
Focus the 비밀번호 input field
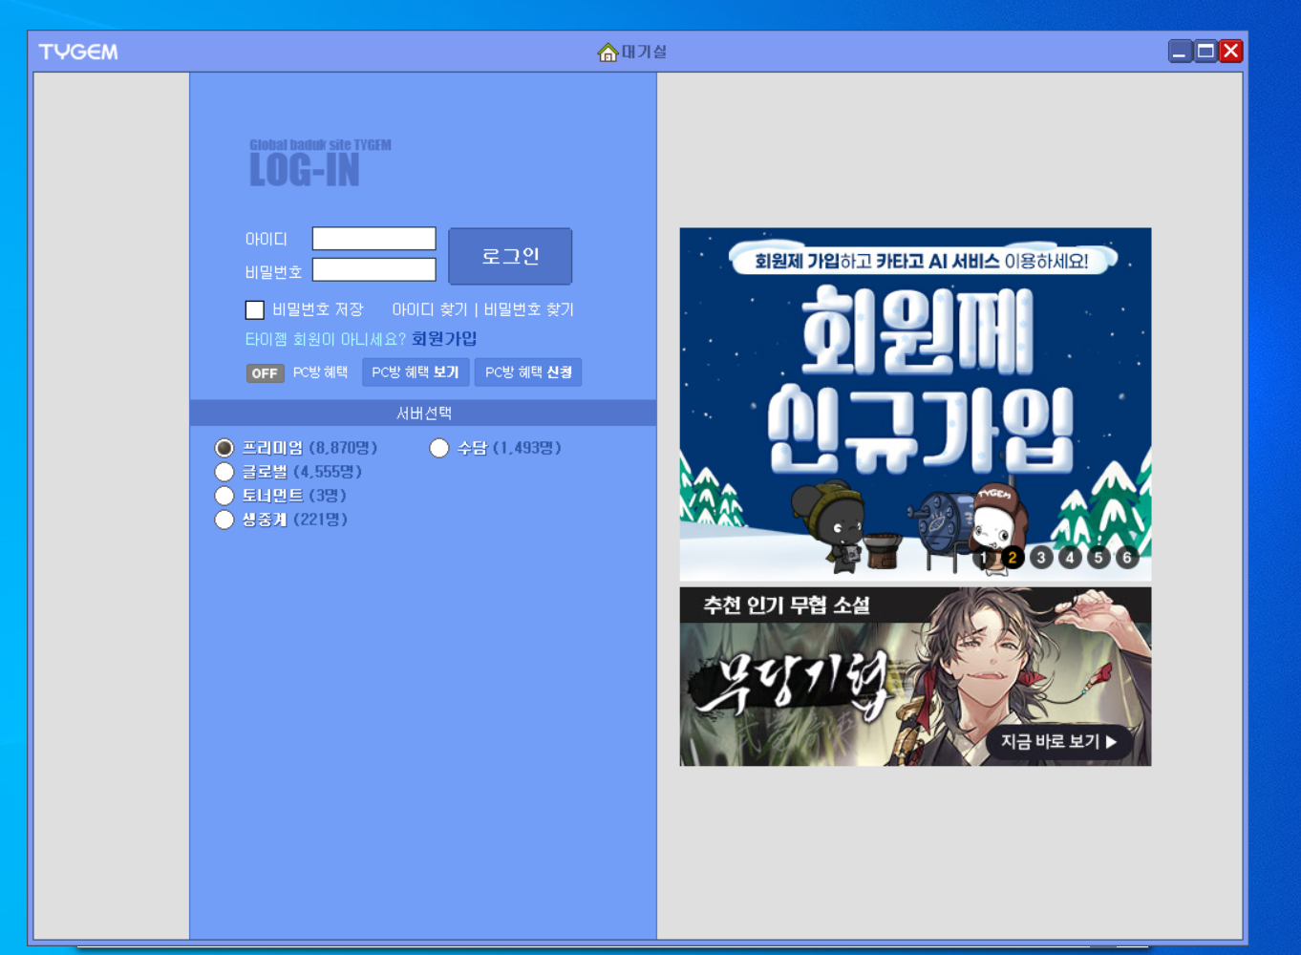(374, 270)
